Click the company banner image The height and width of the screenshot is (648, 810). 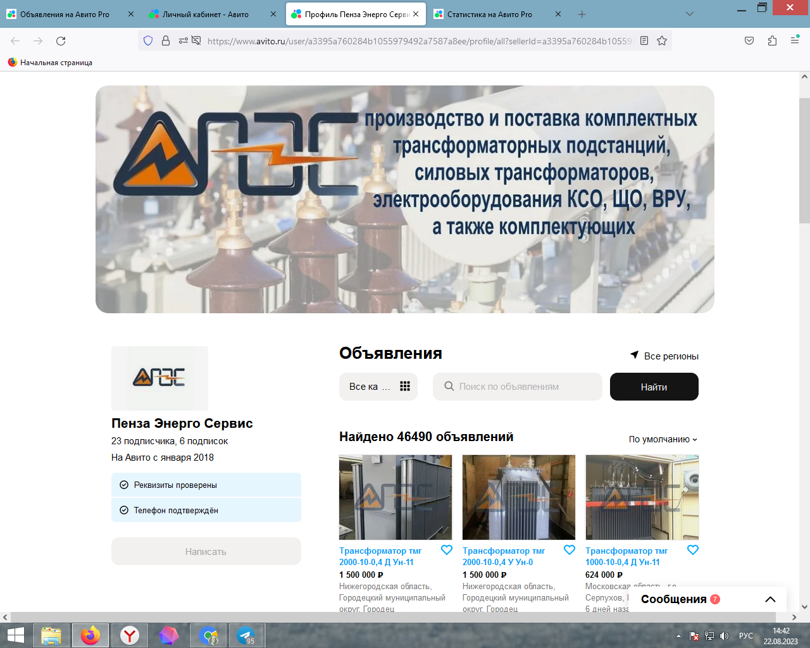point(405,199)
